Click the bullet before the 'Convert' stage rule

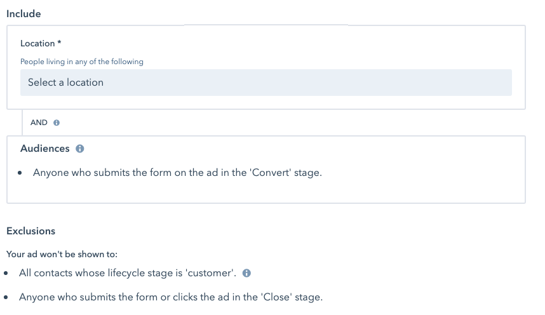pos(21,173)
